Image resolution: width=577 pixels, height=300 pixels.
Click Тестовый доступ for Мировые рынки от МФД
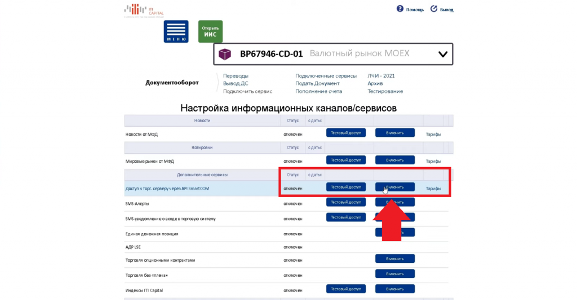click(346, 160)
